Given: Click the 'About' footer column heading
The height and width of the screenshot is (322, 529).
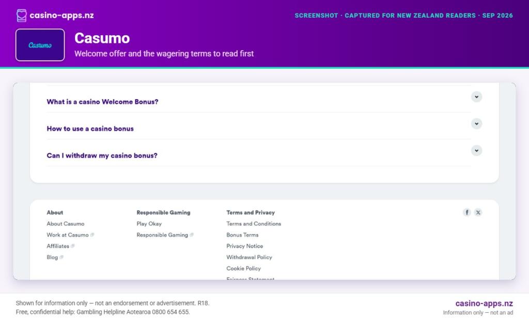Looking at the screenshot, I should pos(55,213).
